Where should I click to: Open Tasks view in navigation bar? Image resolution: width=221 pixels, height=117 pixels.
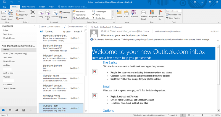[x=23, y=110]
